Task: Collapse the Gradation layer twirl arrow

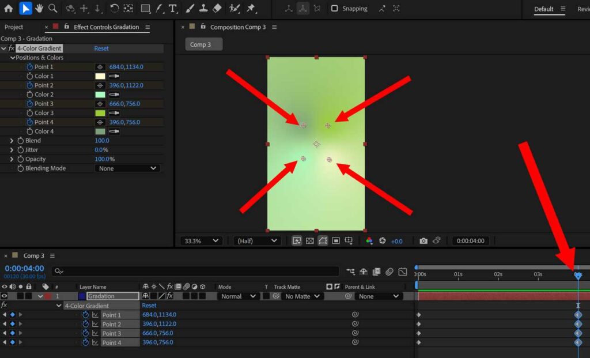Action: click(x=40, y=296)
